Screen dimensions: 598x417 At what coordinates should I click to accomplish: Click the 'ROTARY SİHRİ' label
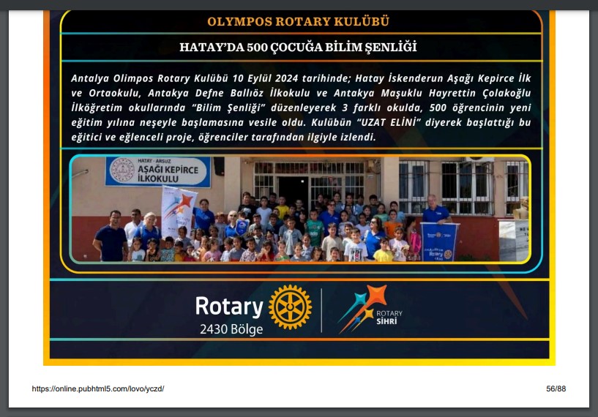pos(389,318)
